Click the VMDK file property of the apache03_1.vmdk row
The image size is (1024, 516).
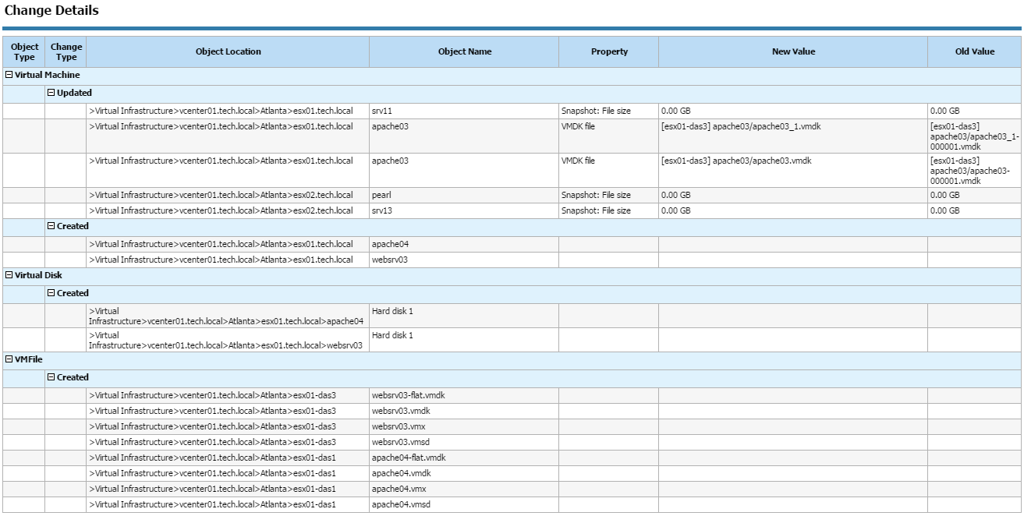tap(609, 136)
